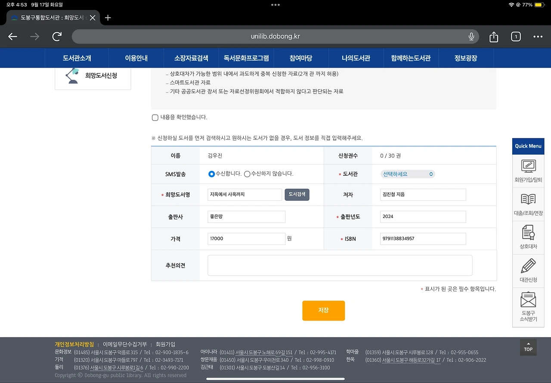Keep SMS enabled via 수신합니다 radio button

coord(211,174)
